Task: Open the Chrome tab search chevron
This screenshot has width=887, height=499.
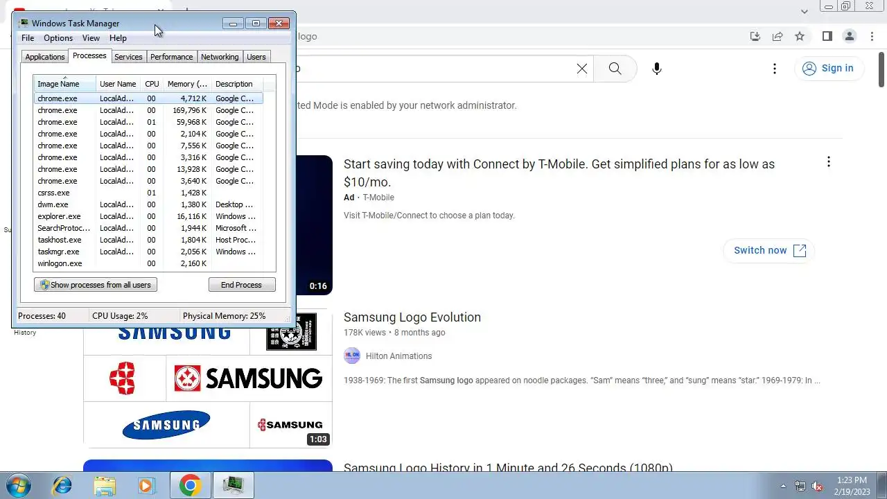Action: click(x=804, y=11)
